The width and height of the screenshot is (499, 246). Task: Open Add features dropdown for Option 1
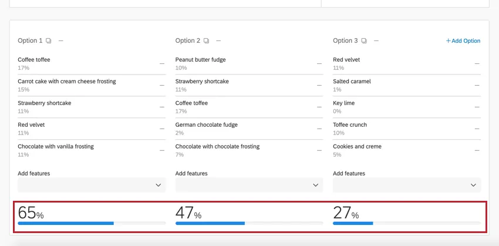[92, 185]
